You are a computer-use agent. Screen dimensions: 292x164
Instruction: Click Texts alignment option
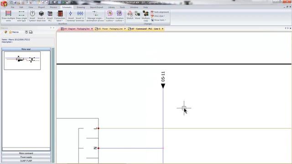tap(160, 12)
